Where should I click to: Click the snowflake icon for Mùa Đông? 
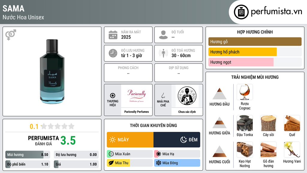[x=159, y=163]
